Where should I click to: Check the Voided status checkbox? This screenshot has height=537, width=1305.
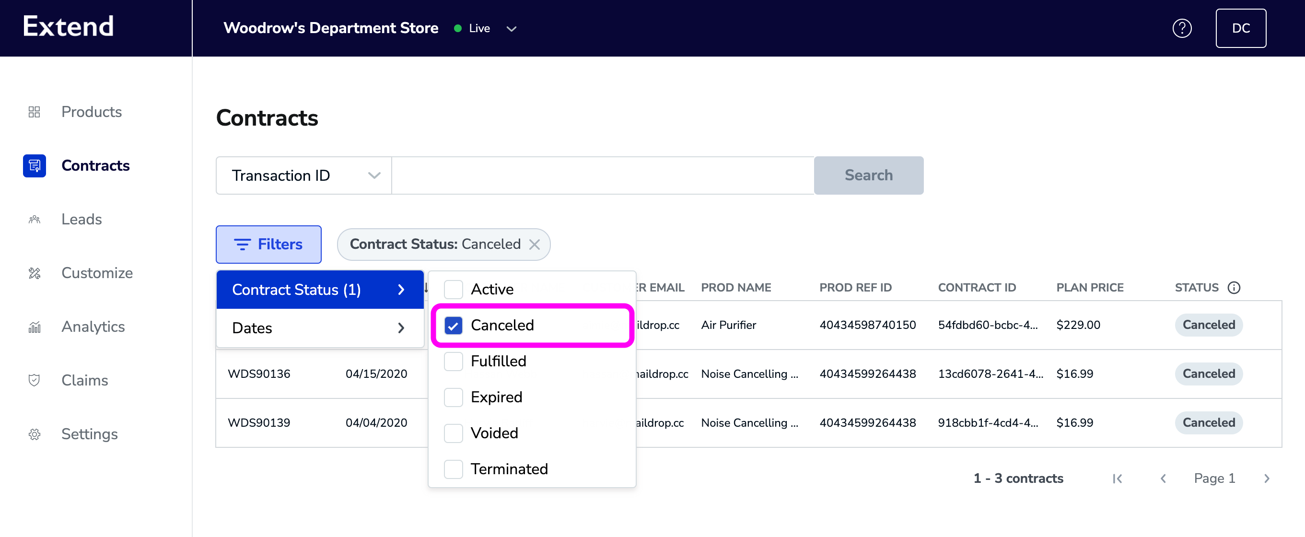click(x=454, y=433)
